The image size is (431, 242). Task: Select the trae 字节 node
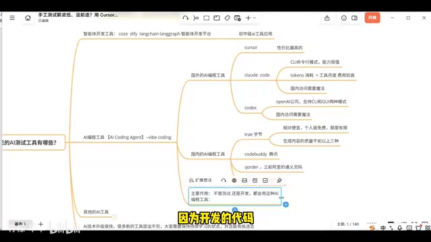(253, 134)
